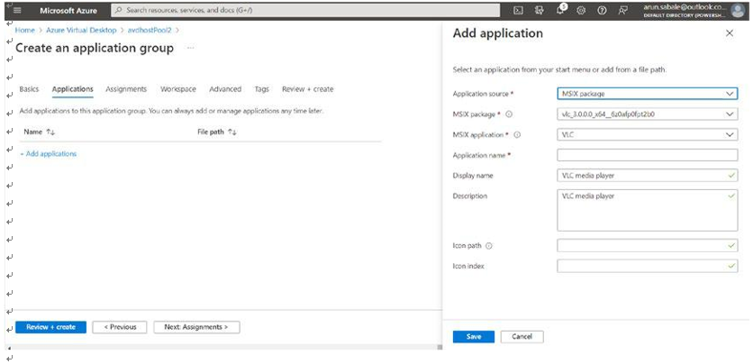Click the + Add applications link
The height and width of the screenshot is (364, 753).
tap(48, 154)
